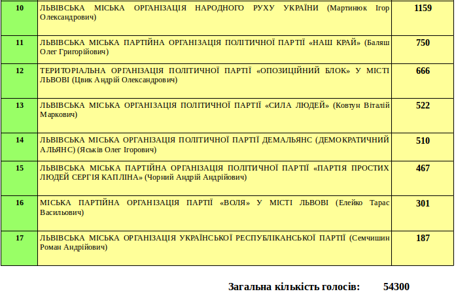Click the «НАШ КРАЙ» party entry
This screenshot has width=456, height=298.
coord(215,50)
